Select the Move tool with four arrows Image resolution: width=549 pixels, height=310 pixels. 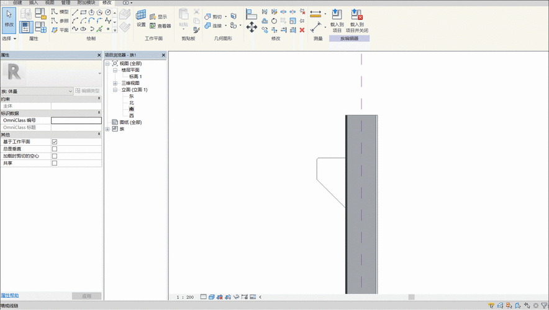252,27
